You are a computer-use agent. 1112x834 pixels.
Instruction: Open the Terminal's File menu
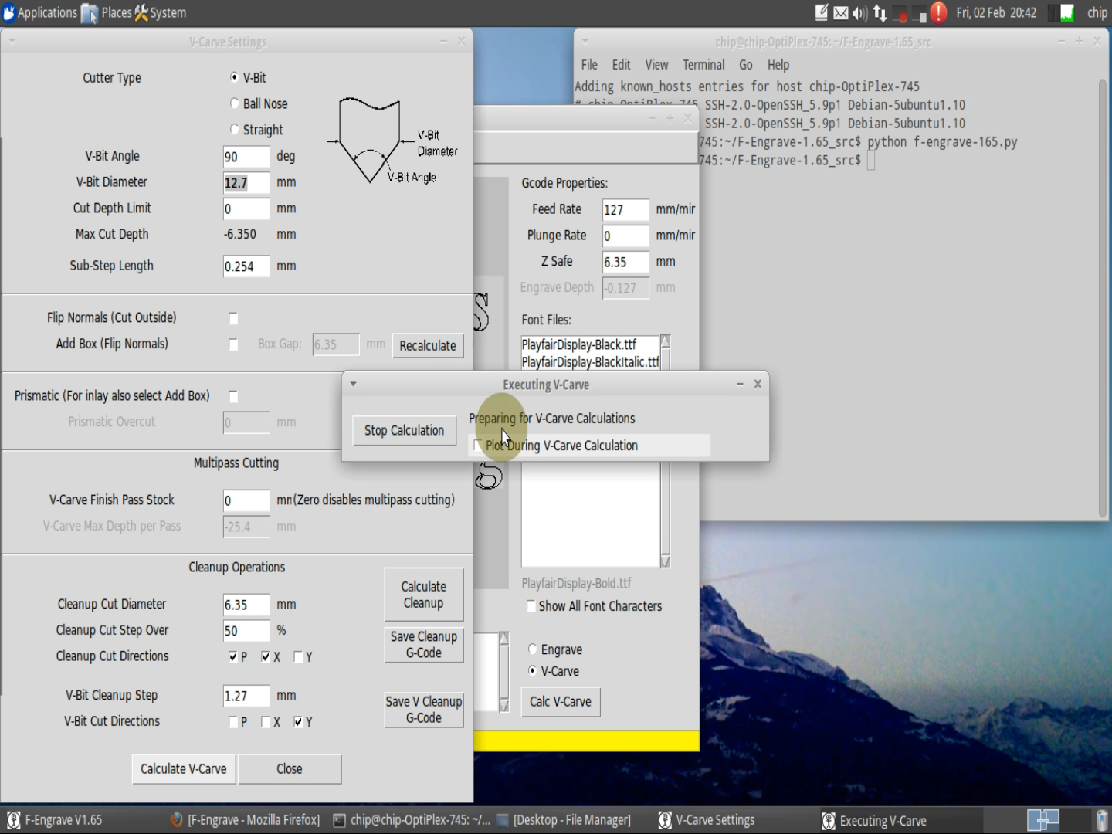[x=588, y=64]
